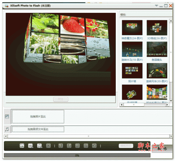
Task: Click the 制作 make button
Action: coord(162,149)
